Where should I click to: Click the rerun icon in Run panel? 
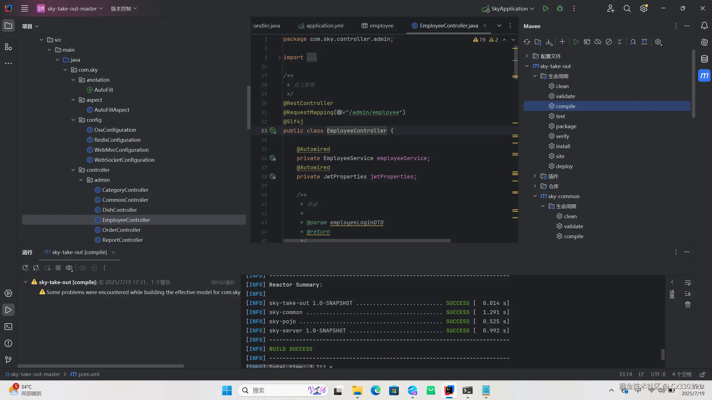coord(25,268)
